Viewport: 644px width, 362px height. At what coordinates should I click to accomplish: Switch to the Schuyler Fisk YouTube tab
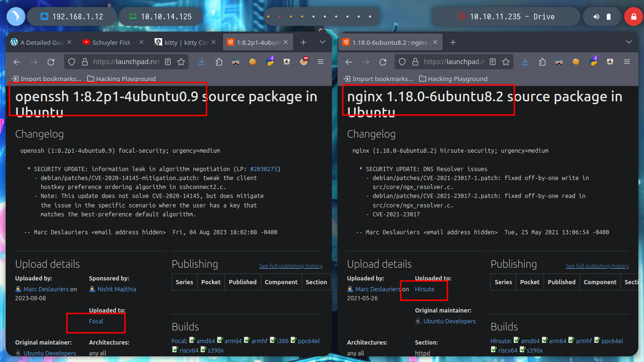pyautogui.click(x=113, y=42)
